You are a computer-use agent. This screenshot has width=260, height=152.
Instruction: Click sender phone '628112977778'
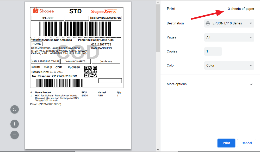coord(101,44)
